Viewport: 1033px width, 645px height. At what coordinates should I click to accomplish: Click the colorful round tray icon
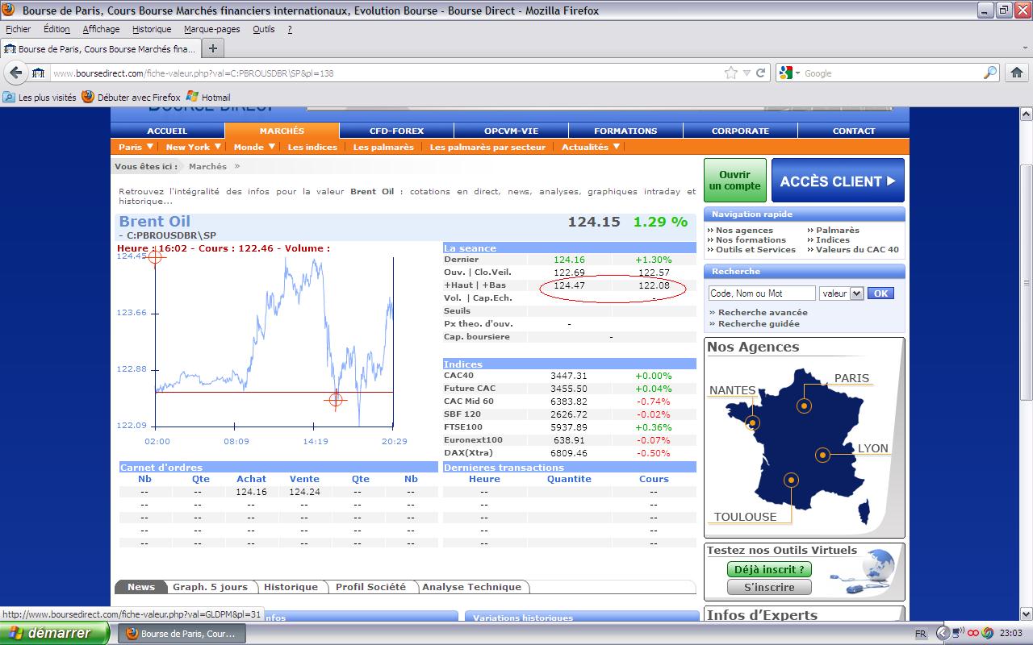coord(988,633)
